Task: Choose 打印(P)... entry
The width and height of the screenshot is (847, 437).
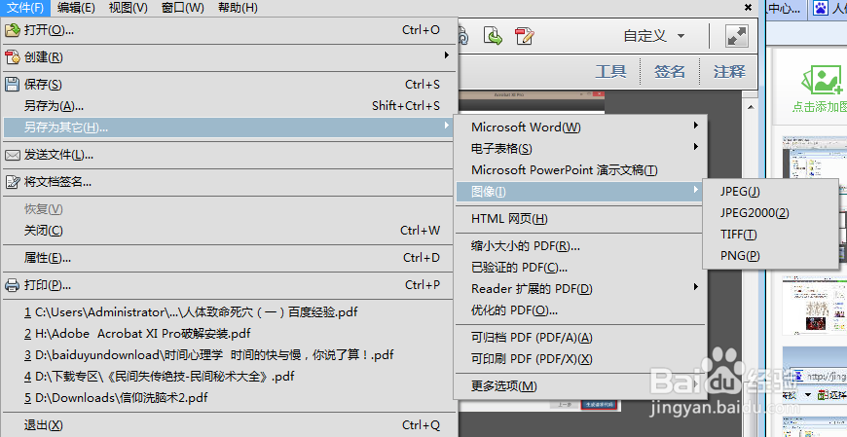Action: click(229, 285)
